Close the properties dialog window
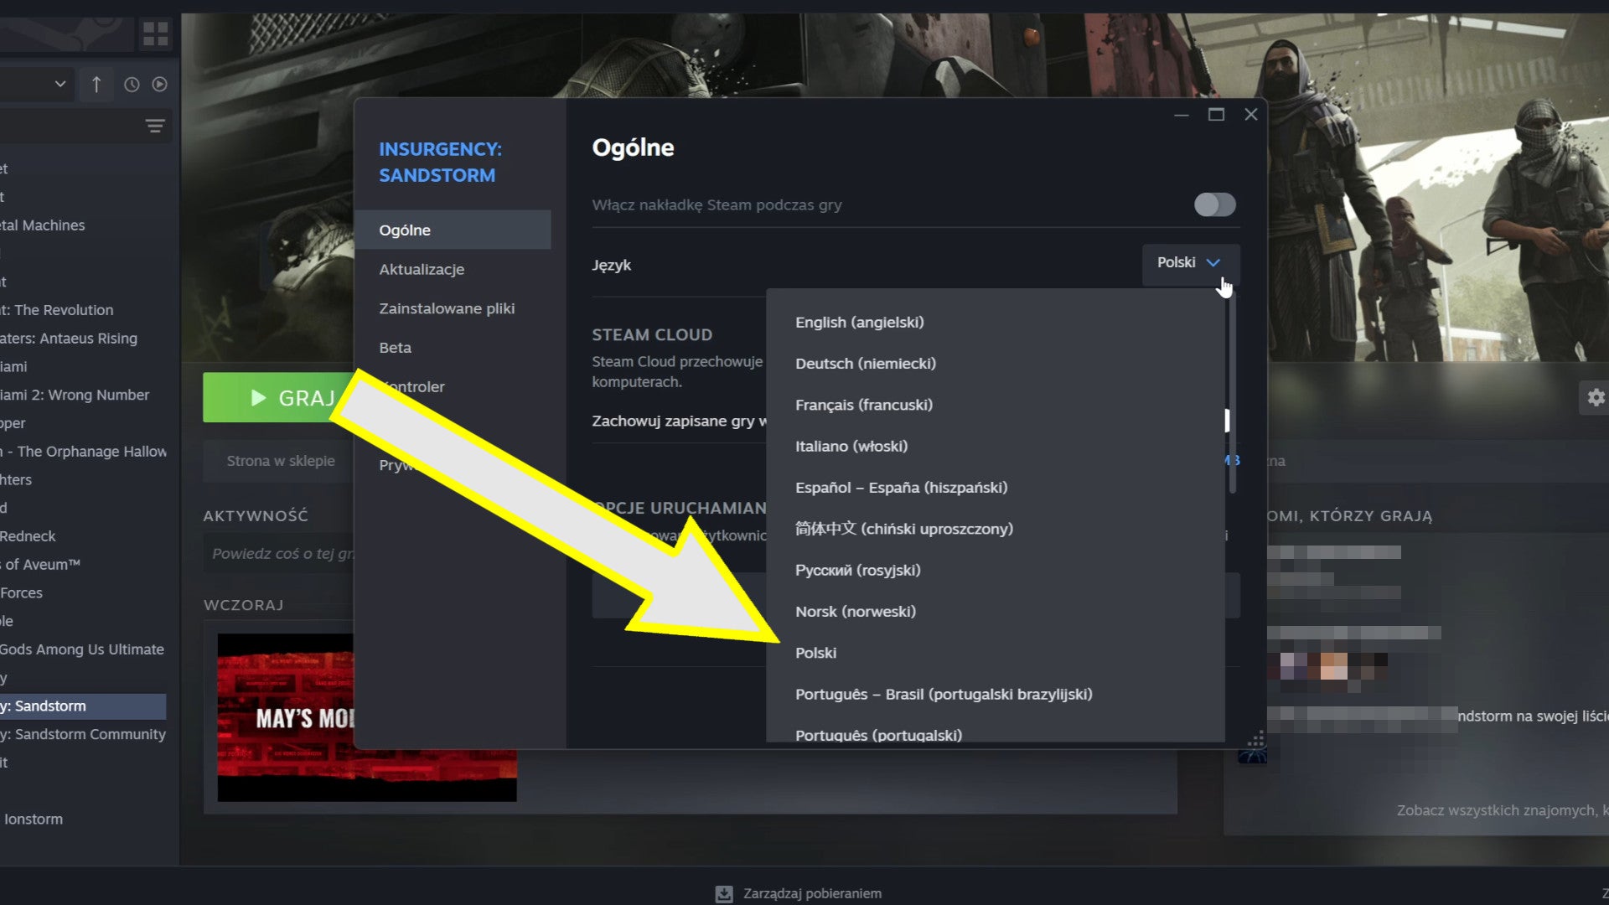This screenshot has height=905, width=1609. [x=1250, y=114]
